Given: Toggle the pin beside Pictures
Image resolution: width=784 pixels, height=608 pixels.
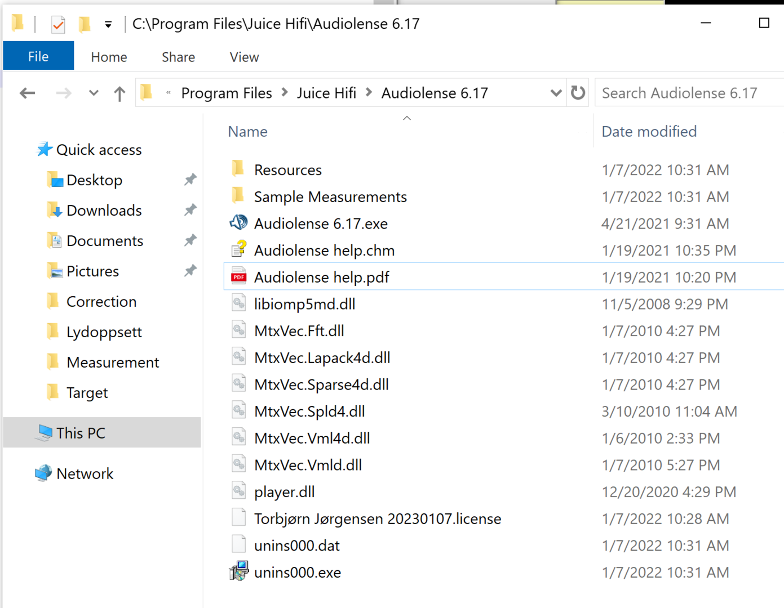Looking at the screenshot, I should point(191,271).
